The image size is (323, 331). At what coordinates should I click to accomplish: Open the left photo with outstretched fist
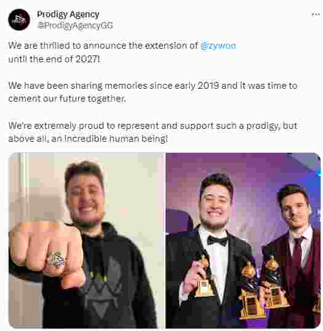click(x=86, y=240)
